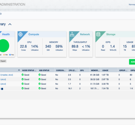135x125 pixels.
Task: Click node status check icon in master row
Action: [23, 75]
